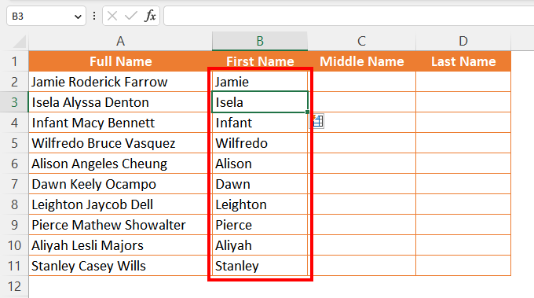Click cell containing Stanley Casey Wills

(120, 266)
